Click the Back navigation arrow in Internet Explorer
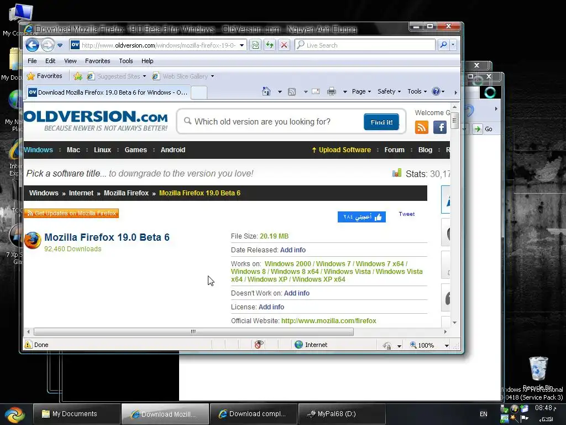 pyautogui.click(x=32, y=45)
